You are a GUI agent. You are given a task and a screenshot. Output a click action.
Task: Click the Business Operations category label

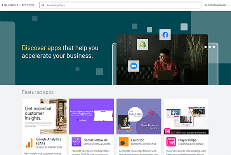[x=49, y=147]
